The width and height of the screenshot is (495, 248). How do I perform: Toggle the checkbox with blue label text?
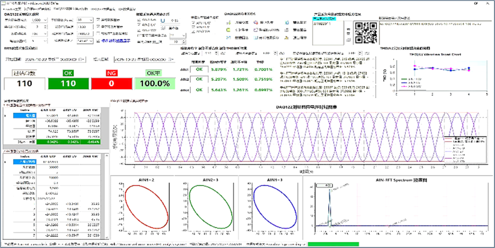[x=99, y=41]
